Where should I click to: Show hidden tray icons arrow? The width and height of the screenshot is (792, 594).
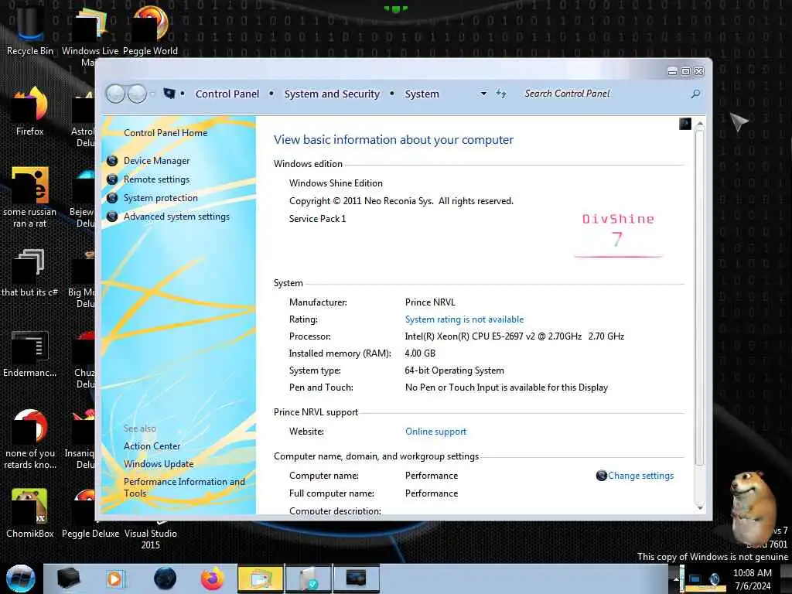tap(676, 579)
